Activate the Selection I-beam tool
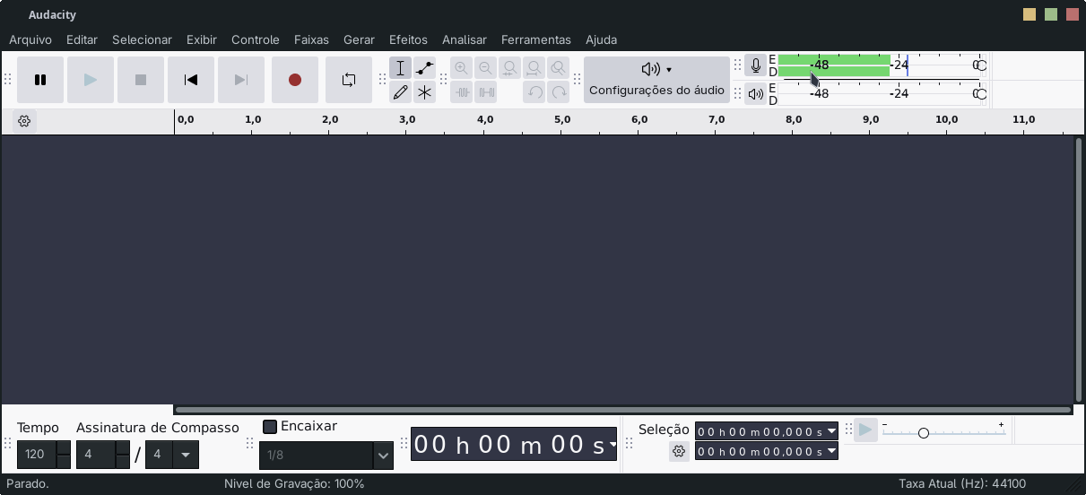The height and width of the screenshot is (495, 1086). [401, 68]
